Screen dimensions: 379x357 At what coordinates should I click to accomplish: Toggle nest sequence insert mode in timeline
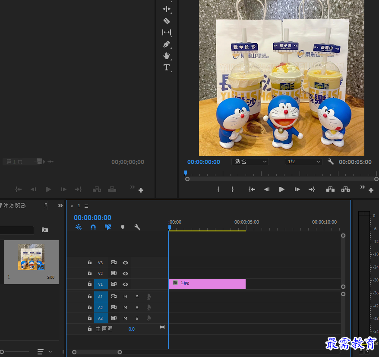tap(79, 227)
